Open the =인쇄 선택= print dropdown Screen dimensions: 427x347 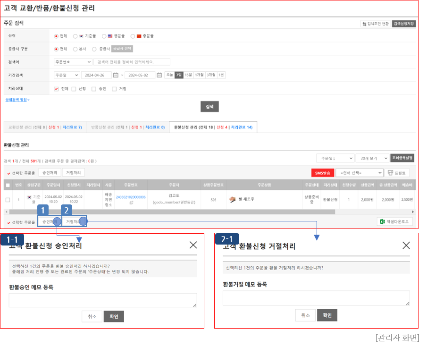359,173
